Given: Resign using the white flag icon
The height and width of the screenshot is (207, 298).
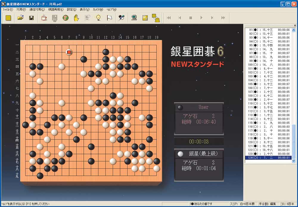Looking at the screenshot, I should pyautogui.click(x=109, y=18).
